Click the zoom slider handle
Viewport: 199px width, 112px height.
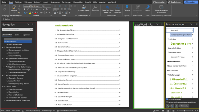click(x=184, y=111)
